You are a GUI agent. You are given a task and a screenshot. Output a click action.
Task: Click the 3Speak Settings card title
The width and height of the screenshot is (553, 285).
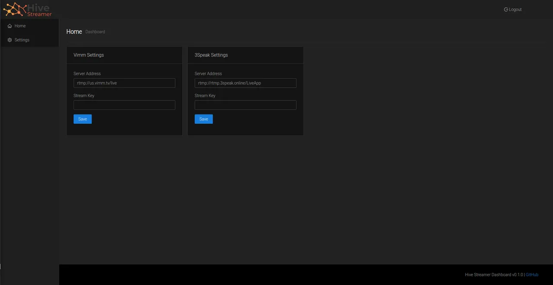[x=211, y=55]
